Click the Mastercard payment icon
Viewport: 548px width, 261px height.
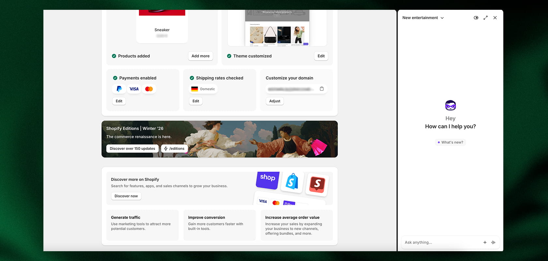click(149, 89)
